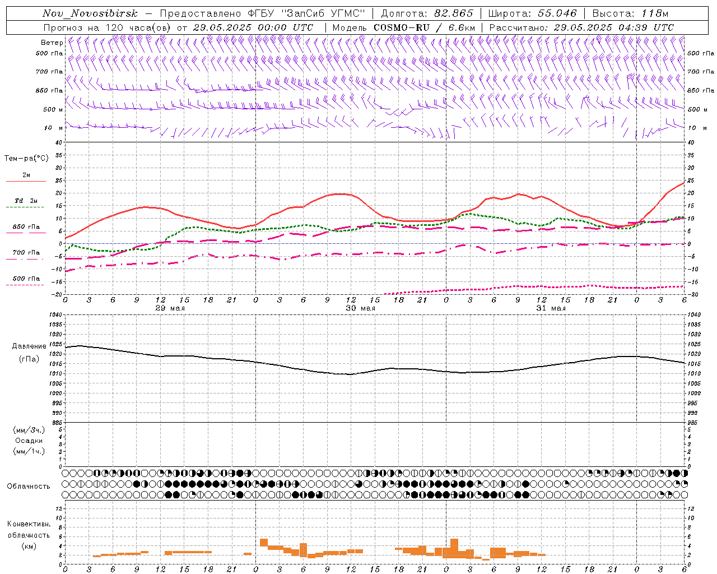The height and width of the screenshot is (574, 717).
Task: Click the '500 гПа' temperature legend entry
Action: click(26, 279)
